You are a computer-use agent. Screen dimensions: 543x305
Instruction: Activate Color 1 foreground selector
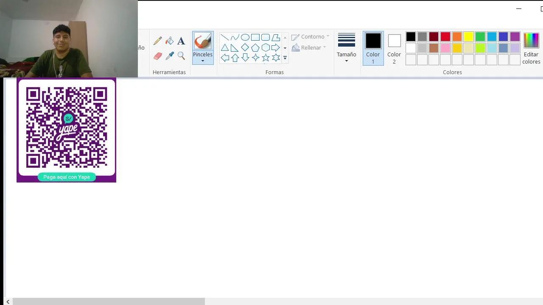click(x=373, y=48)
